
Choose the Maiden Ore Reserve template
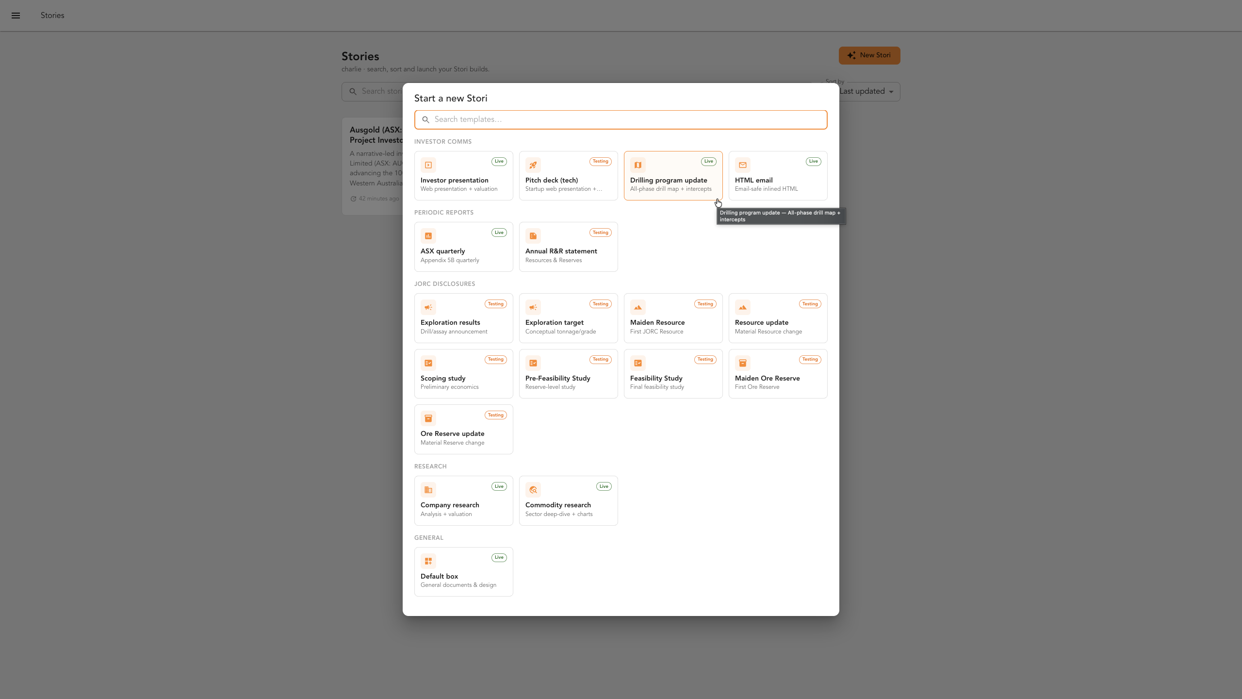point(778,374)
